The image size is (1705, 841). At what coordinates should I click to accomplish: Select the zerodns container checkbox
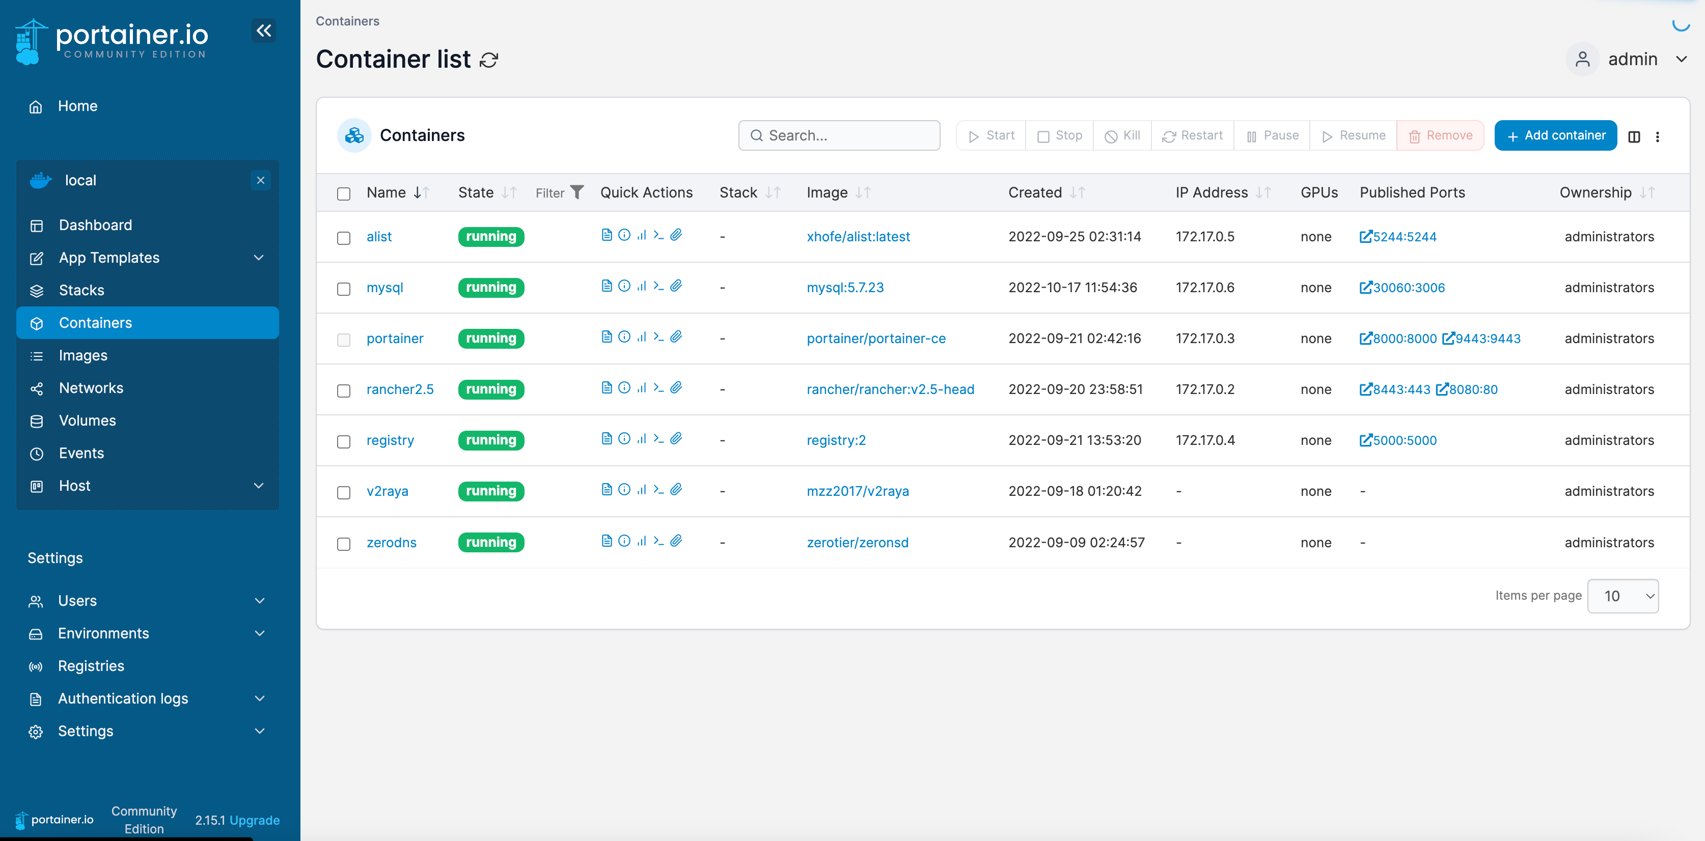pyautogui.click(x=344, y=544)
